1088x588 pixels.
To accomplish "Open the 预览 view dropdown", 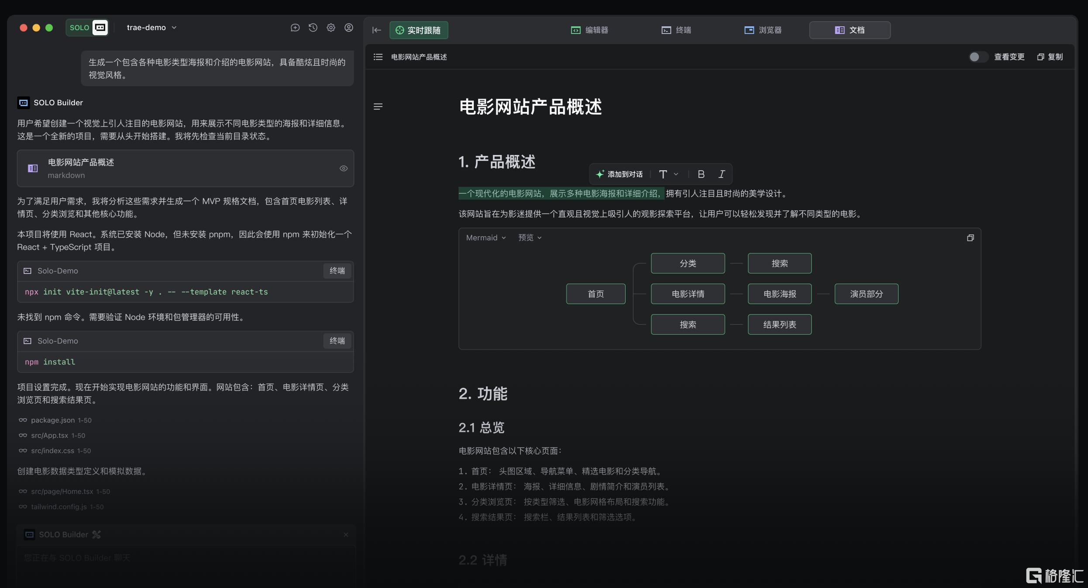I will pos(530,237).
